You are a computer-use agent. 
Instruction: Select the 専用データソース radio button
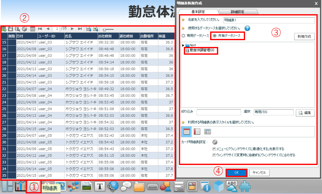click(184, 36)
